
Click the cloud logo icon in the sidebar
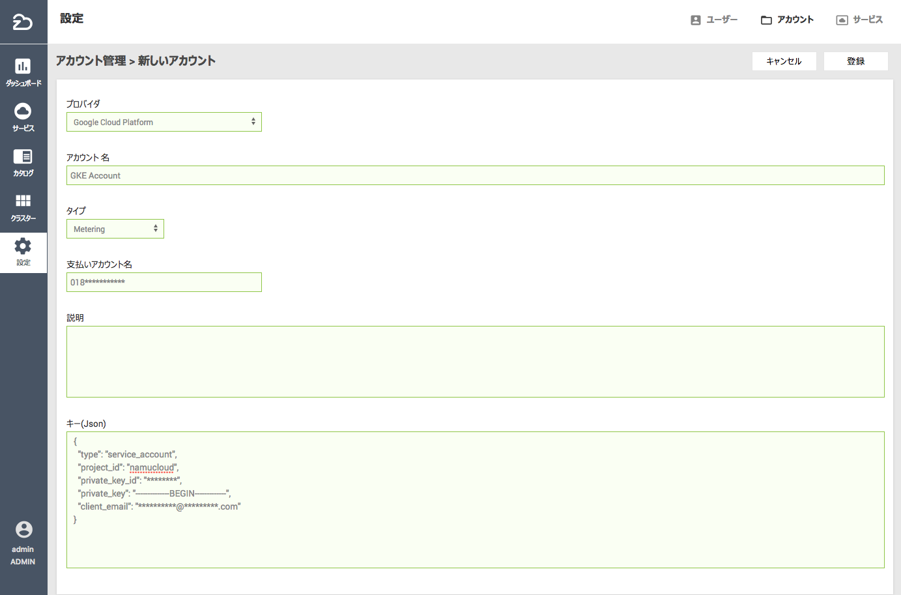pyautogui.click(x=23, y=22)
